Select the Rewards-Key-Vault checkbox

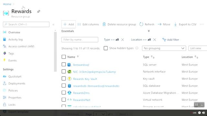pyautogui.click(x=64, y=79)
